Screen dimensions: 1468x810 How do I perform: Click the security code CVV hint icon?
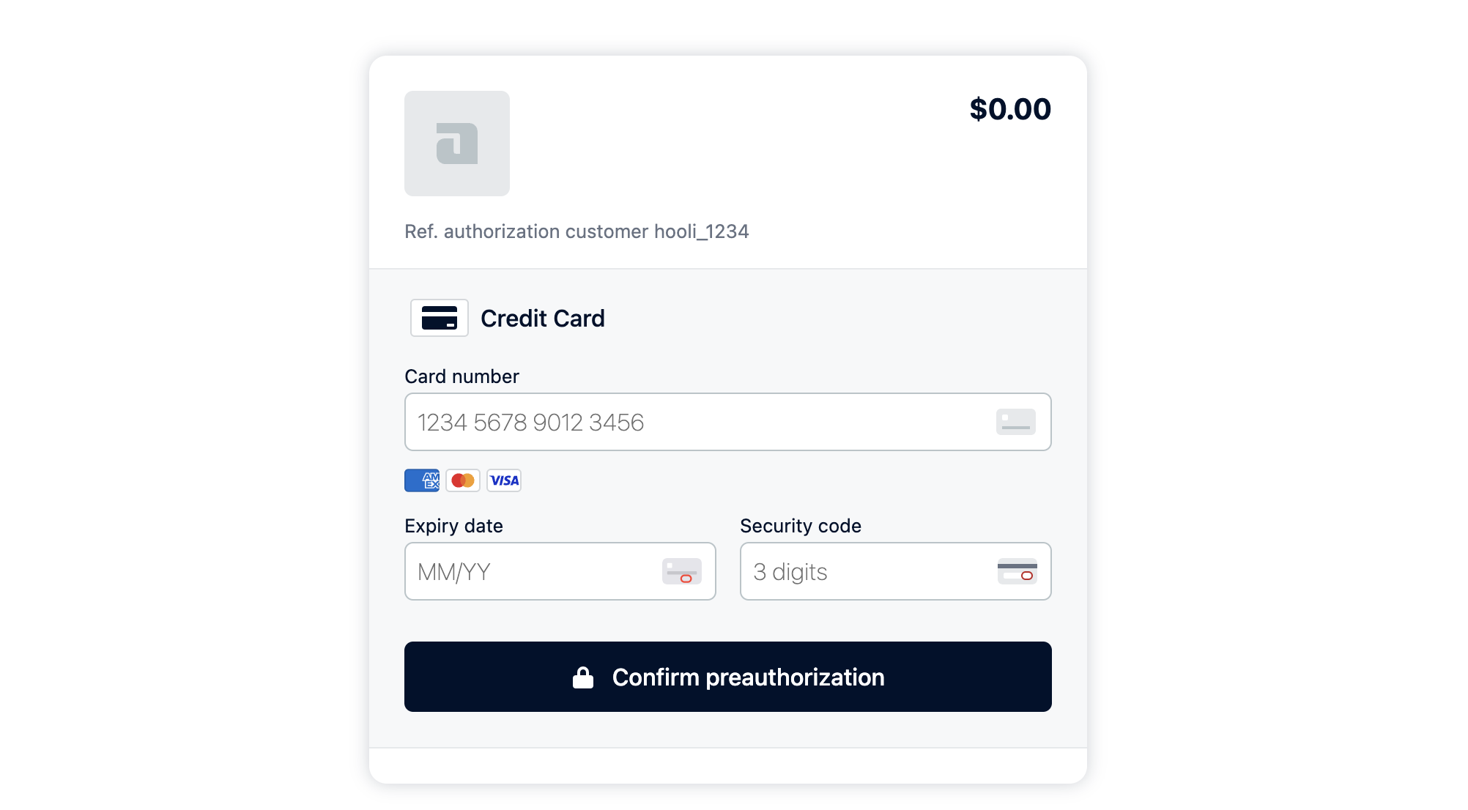(x=1017, y=571)
